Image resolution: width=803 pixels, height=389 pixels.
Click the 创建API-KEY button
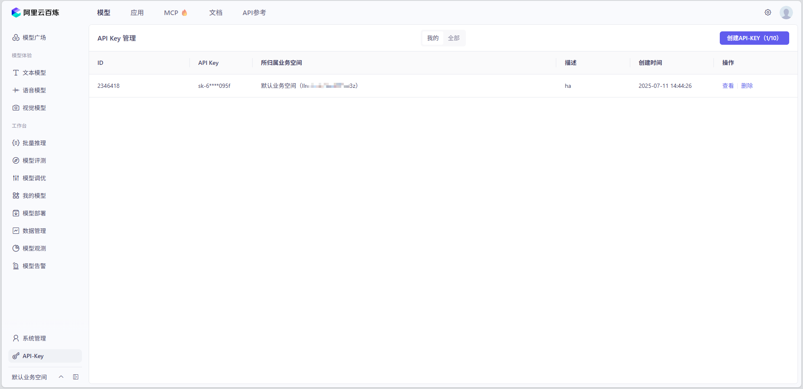754,38
